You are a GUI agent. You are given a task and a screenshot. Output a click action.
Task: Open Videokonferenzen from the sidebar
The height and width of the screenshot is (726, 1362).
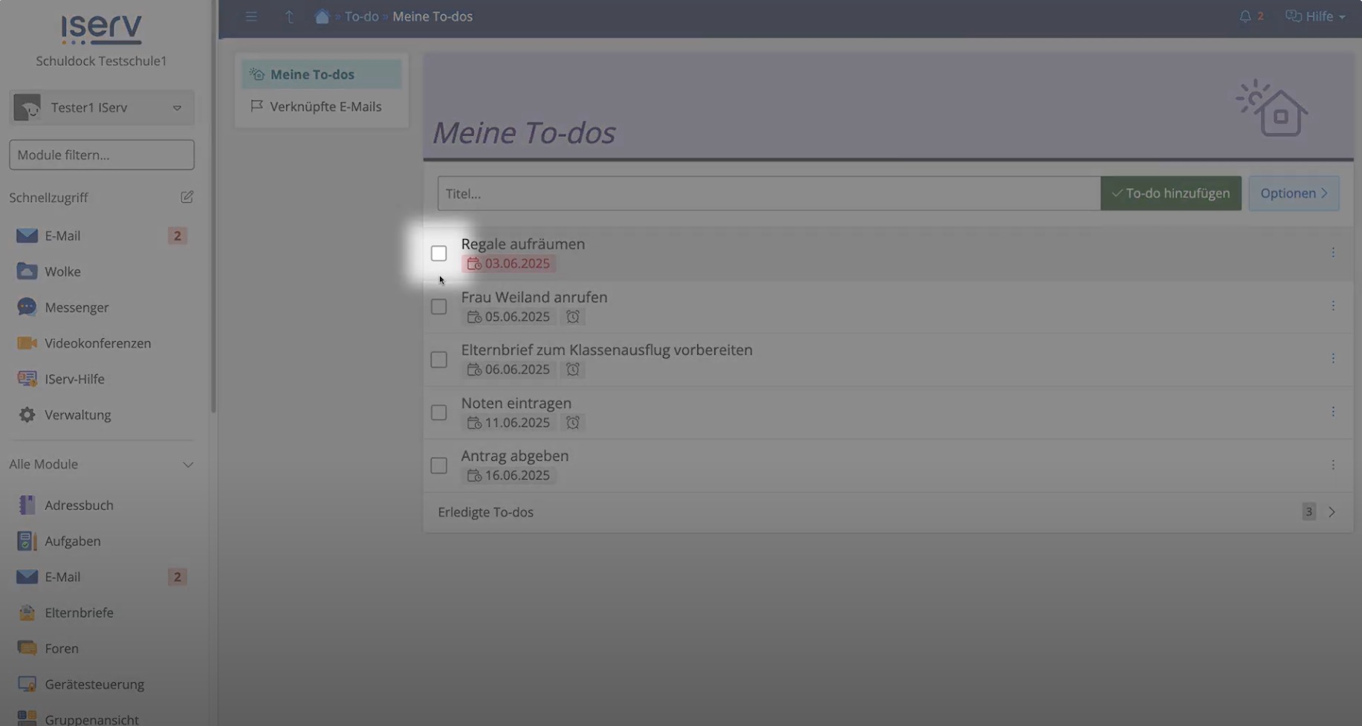(x=97, y=343)
